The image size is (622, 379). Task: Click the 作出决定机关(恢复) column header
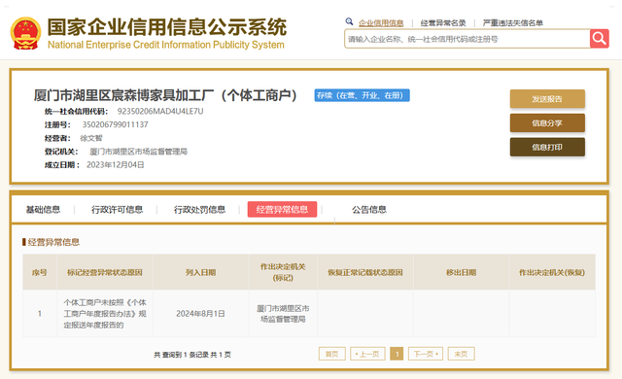pos(552,272)
